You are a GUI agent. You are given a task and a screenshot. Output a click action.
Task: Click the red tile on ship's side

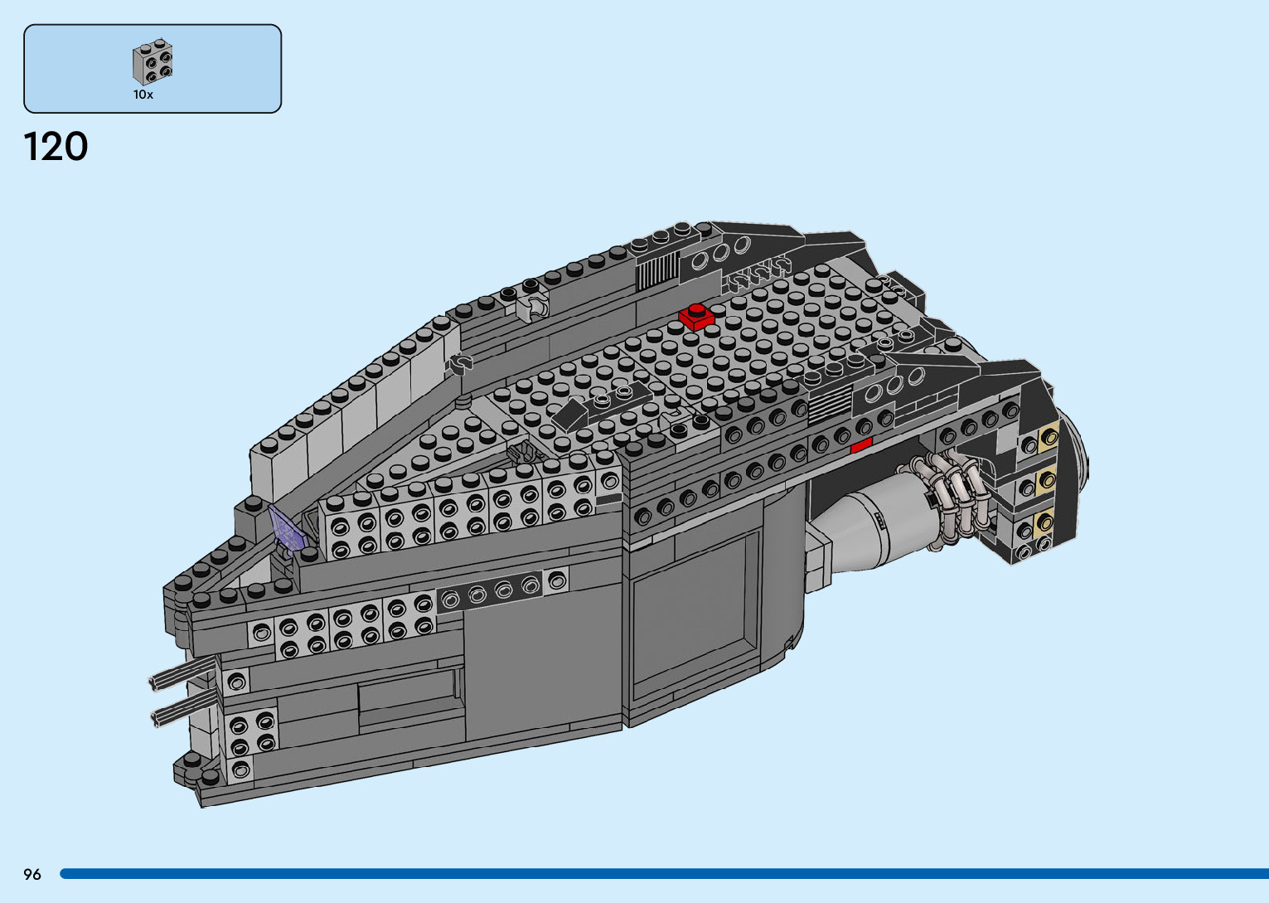[861, 446]
